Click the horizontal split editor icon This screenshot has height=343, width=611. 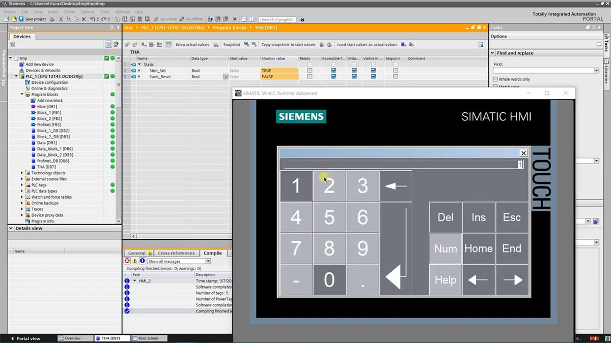[x=244, y=19]
